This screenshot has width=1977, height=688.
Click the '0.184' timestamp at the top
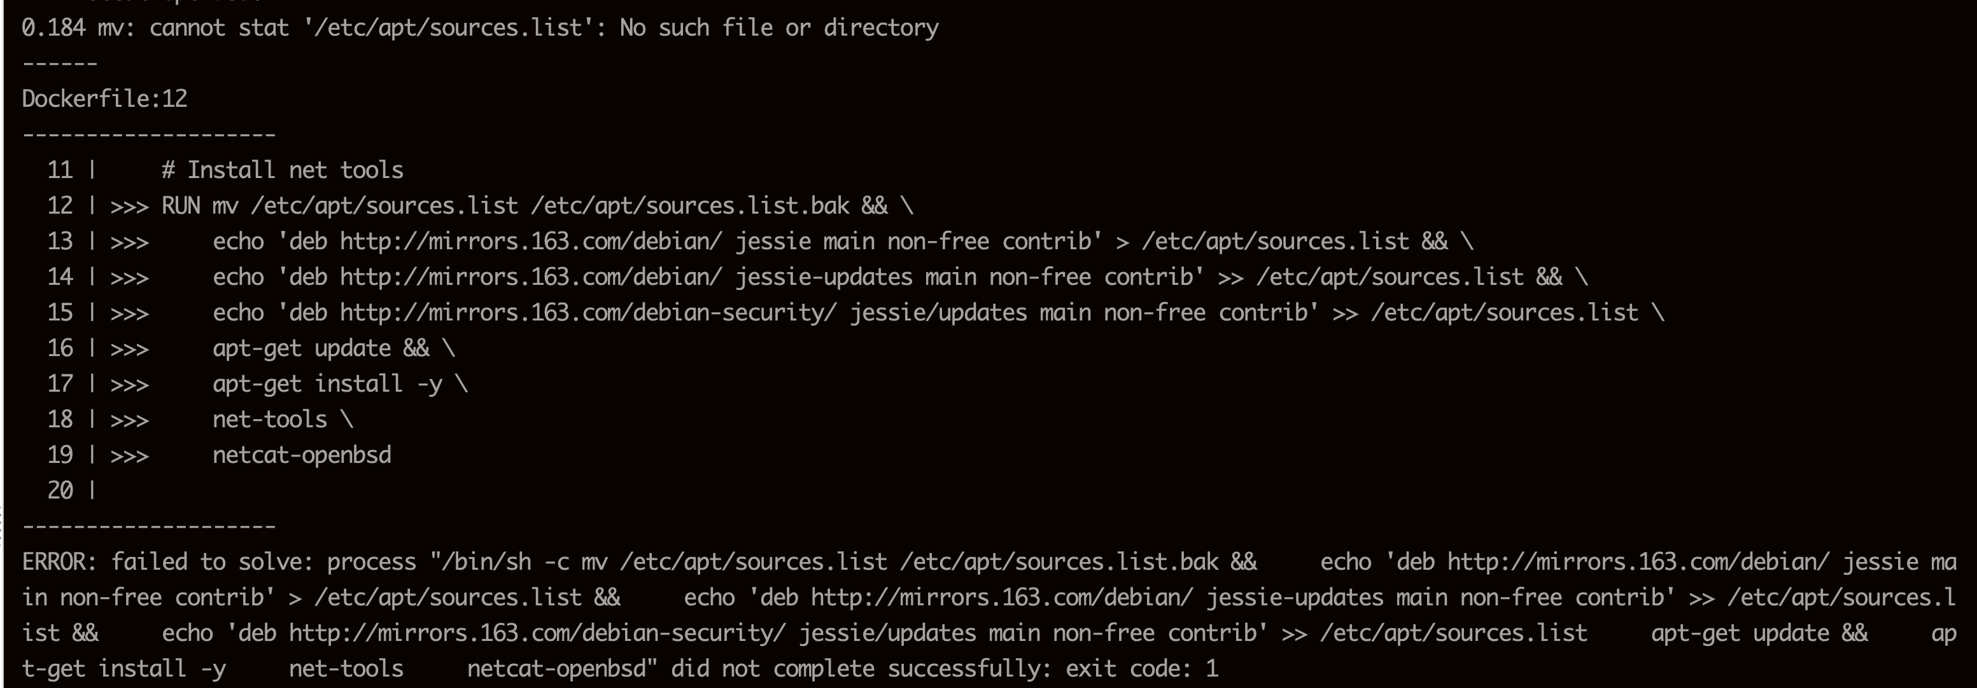pos(53,29)
